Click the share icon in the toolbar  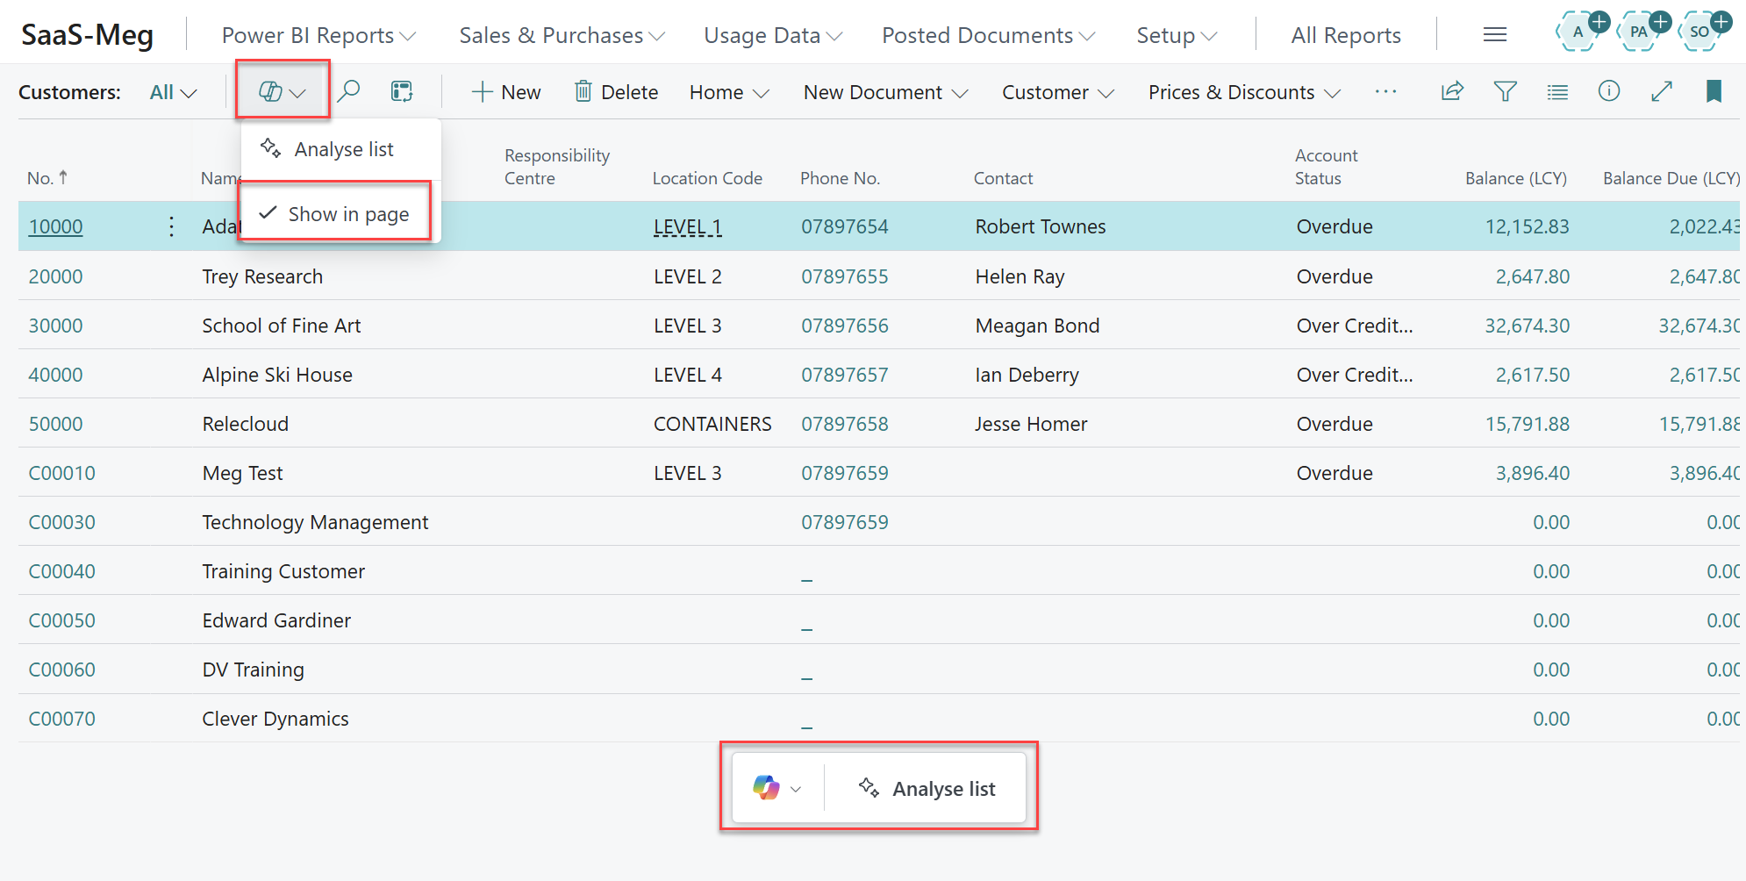pos(1452,91)
